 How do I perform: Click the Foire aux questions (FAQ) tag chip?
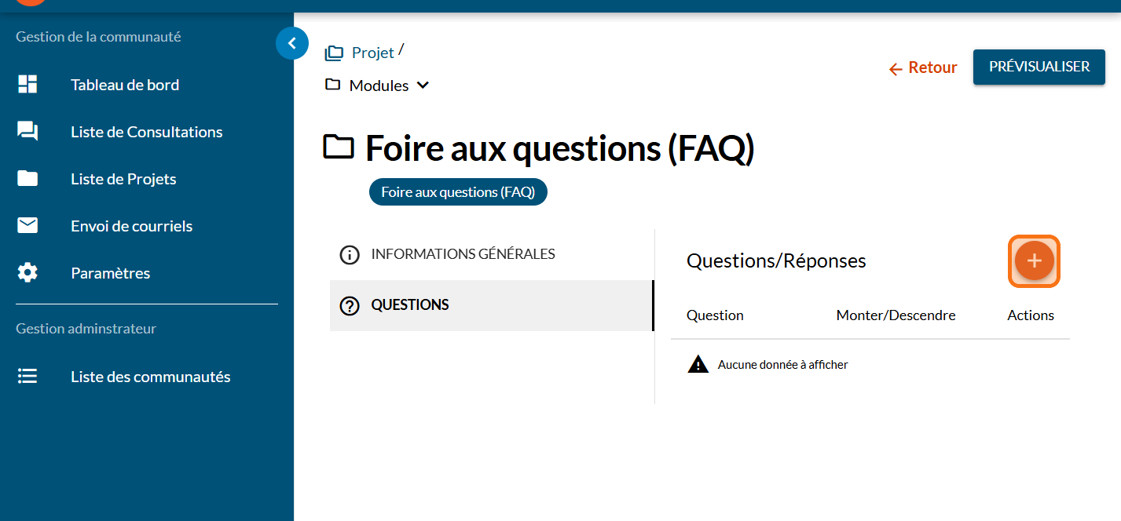(458, 192)
